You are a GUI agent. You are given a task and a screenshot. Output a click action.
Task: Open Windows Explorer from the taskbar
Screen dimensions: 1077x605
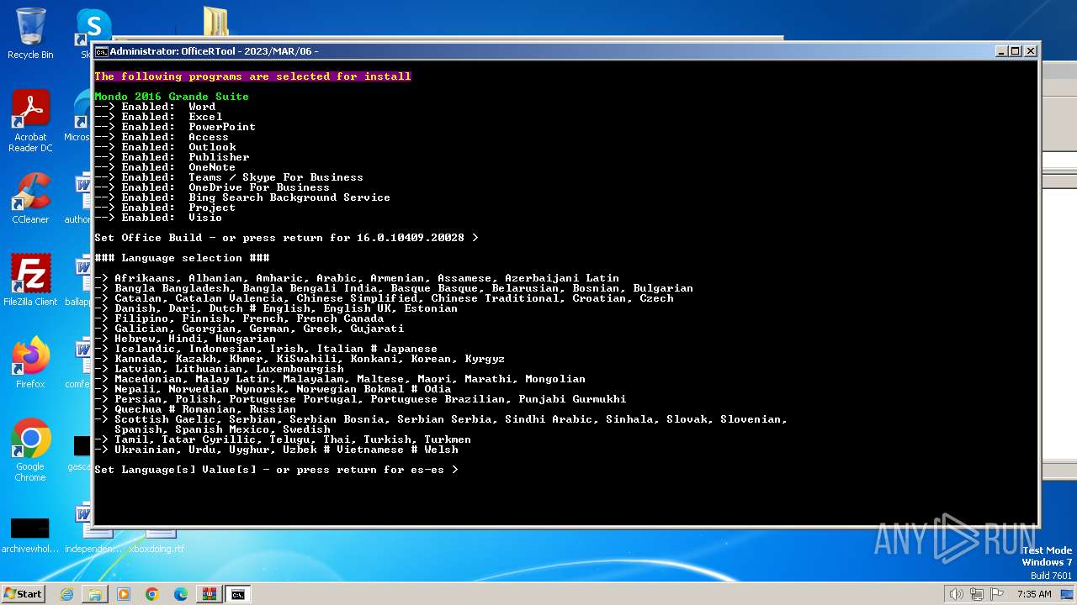tap(95, 594)
